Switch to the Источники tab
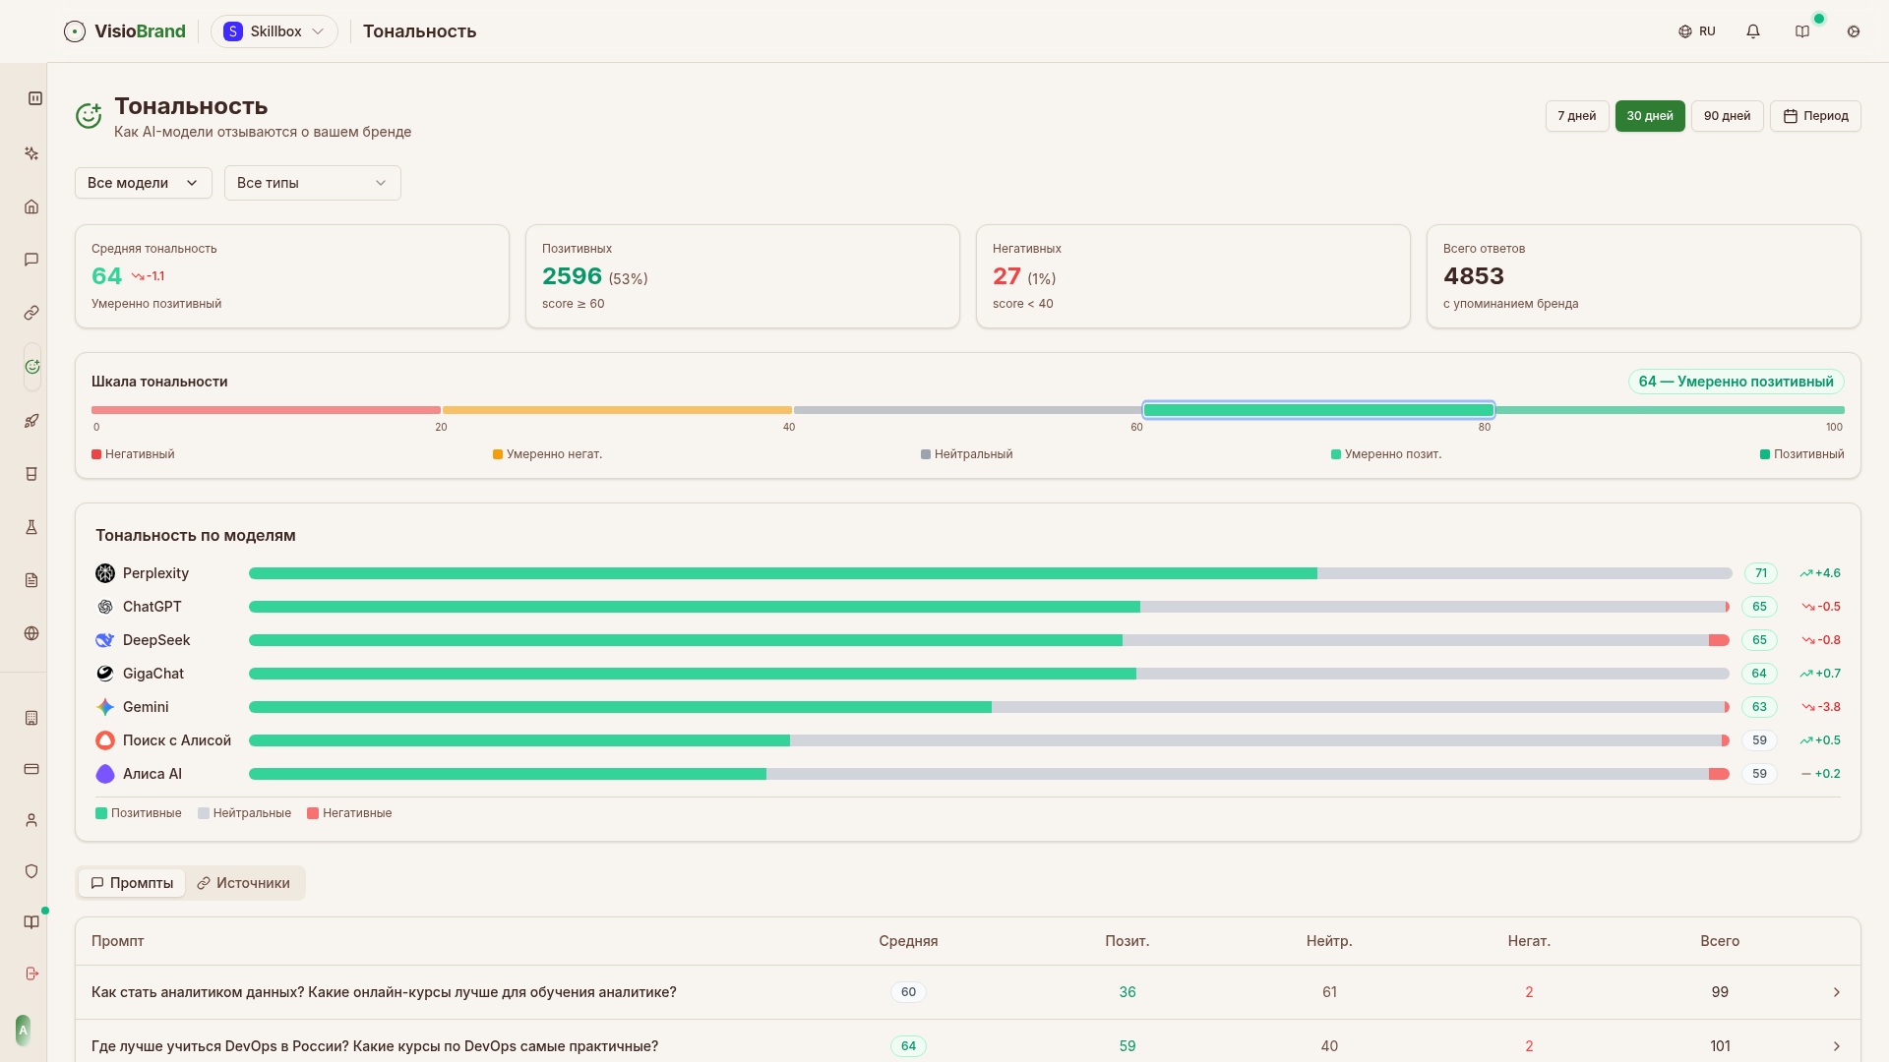 point(243,883)
